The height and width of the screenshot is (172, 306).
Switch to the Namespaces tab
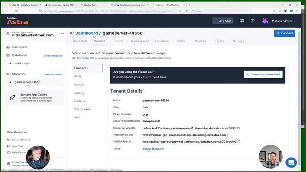(140, 41)
